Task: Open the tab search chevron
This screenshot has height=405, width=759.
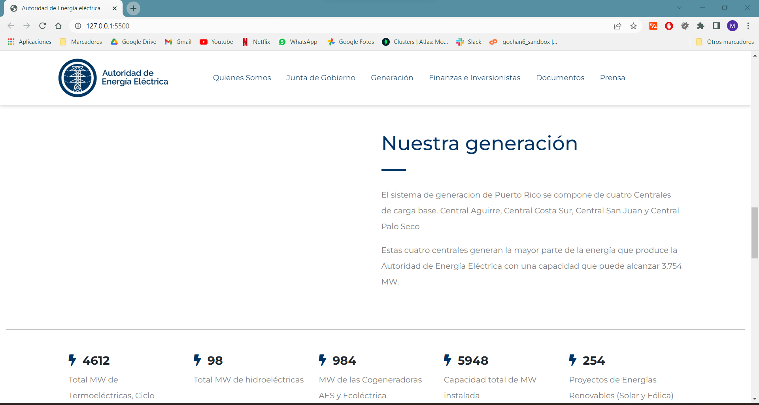Action: 680,8
